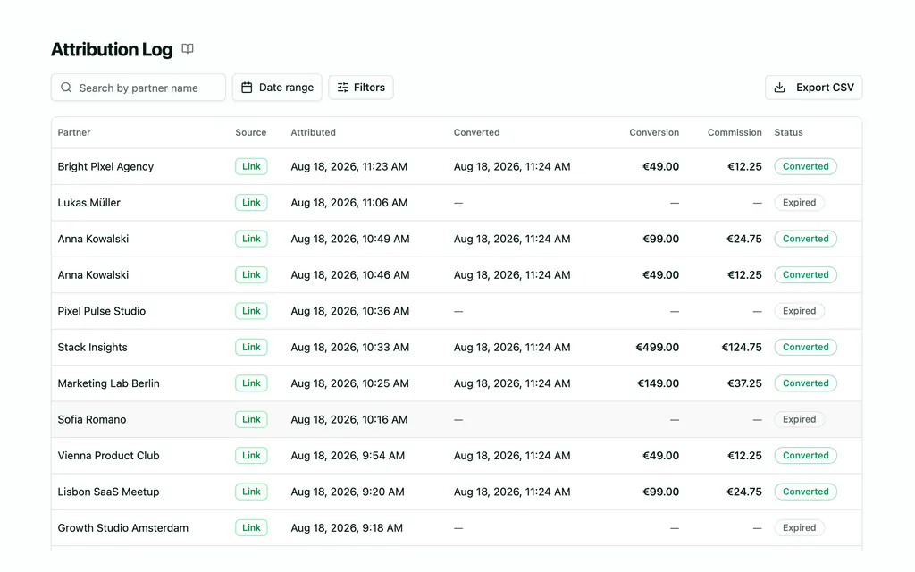915x572 pixels.
Task: Click the Link badge for Vienna Product Club
Action: tap(251, 456)
